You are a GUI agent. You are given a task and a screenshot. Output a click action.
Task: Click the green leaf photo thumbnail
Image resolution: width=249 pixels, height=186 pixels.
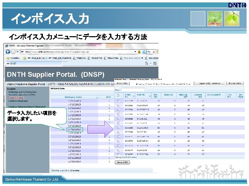click(x=232, y=19)
